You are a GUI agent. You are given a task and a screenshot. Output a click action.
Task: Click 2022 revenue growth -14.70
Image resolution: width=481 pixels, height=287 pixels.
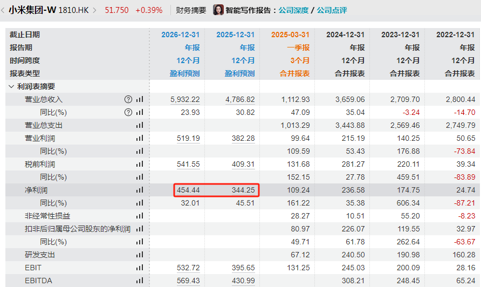464,112
